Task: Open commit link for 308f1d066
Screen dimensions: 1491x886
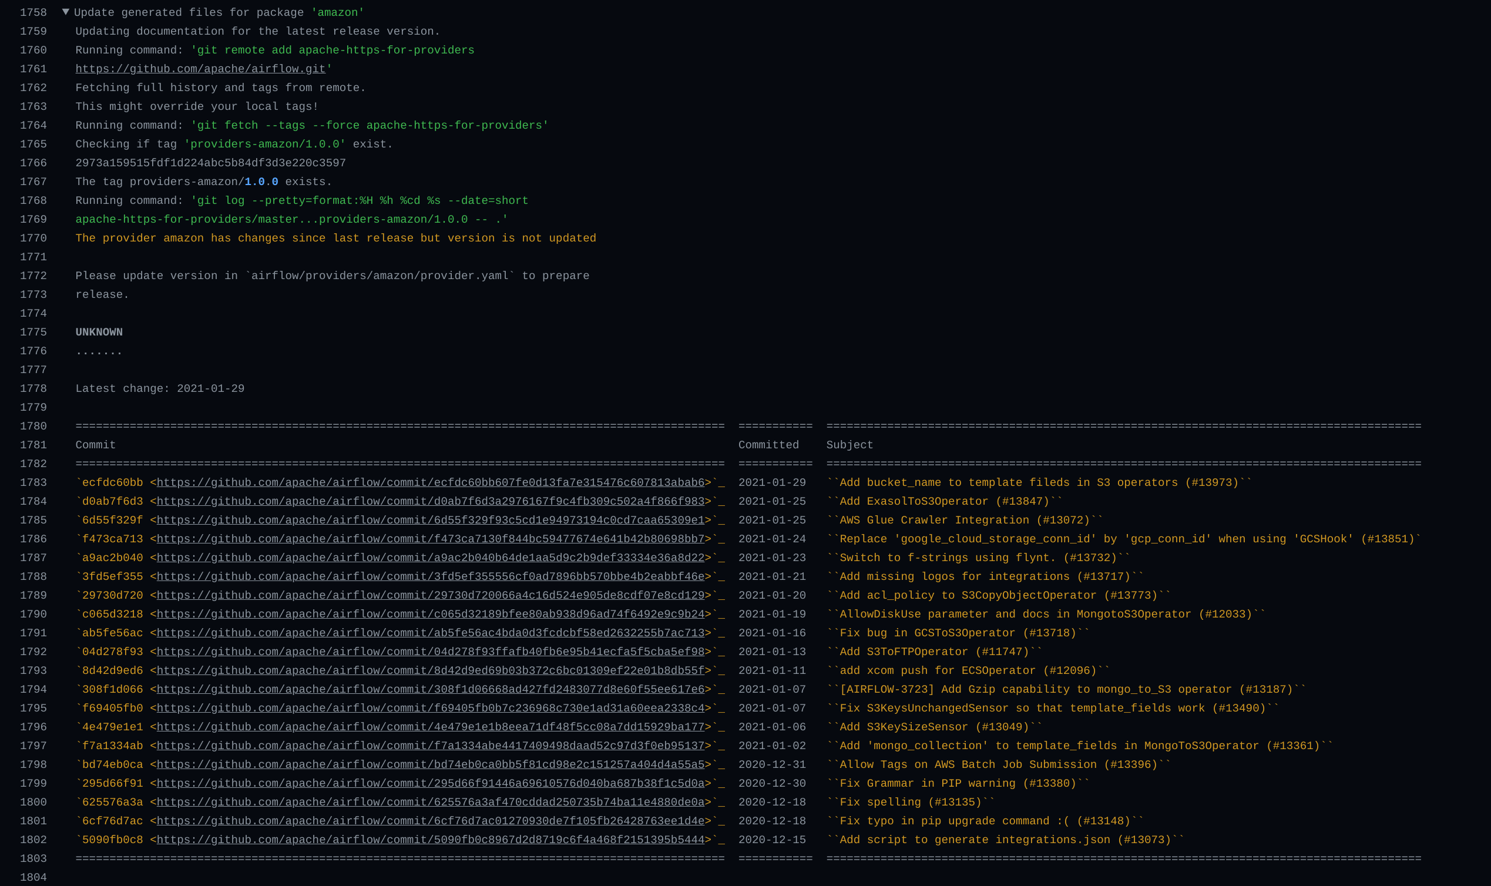Action: coord(430,690)
